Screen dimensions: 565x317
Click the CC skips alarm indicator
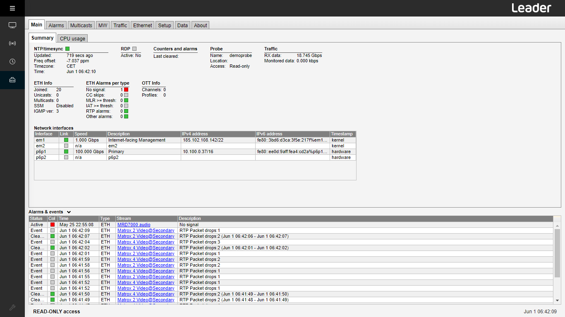tap(126, 95)
